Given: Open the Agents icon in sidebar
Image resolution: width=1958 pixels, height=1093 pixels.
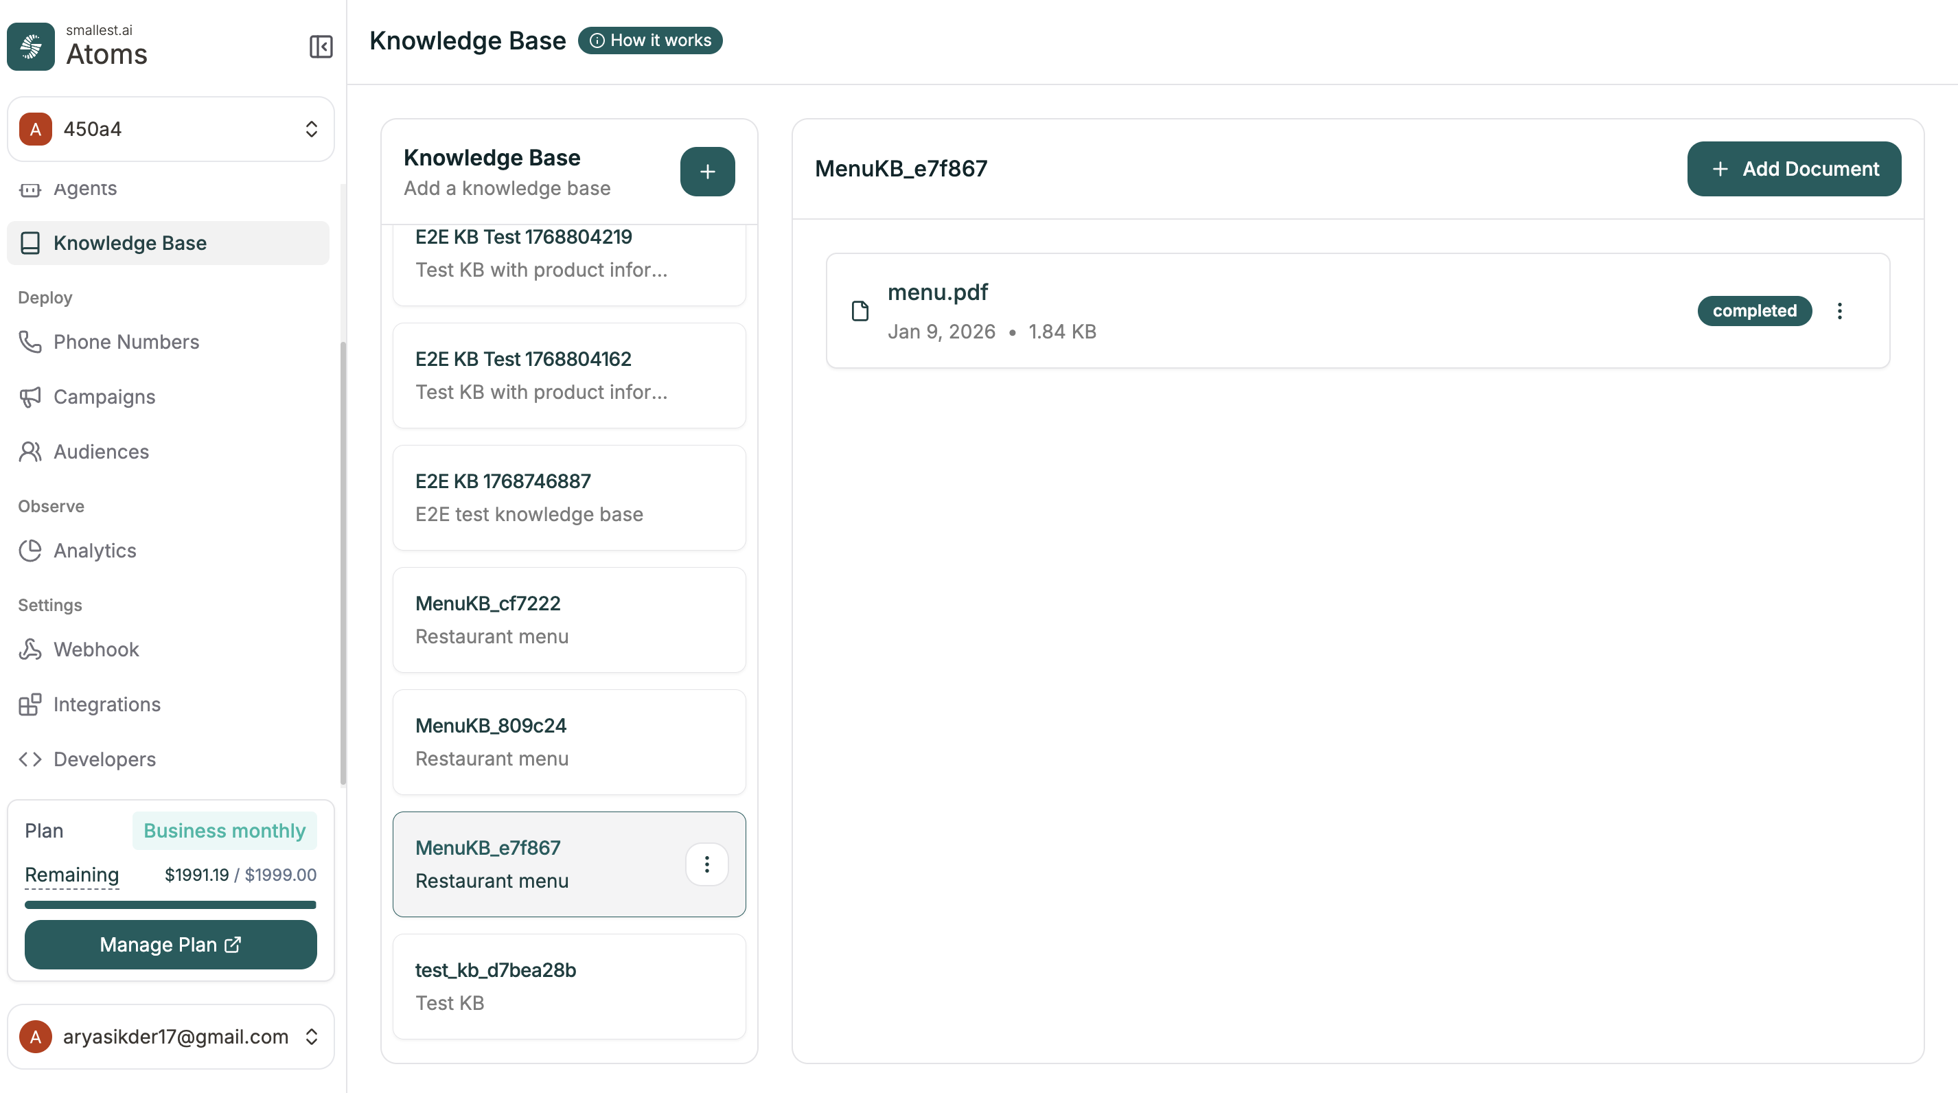Looking at the screenshot, I should point(30,189).
